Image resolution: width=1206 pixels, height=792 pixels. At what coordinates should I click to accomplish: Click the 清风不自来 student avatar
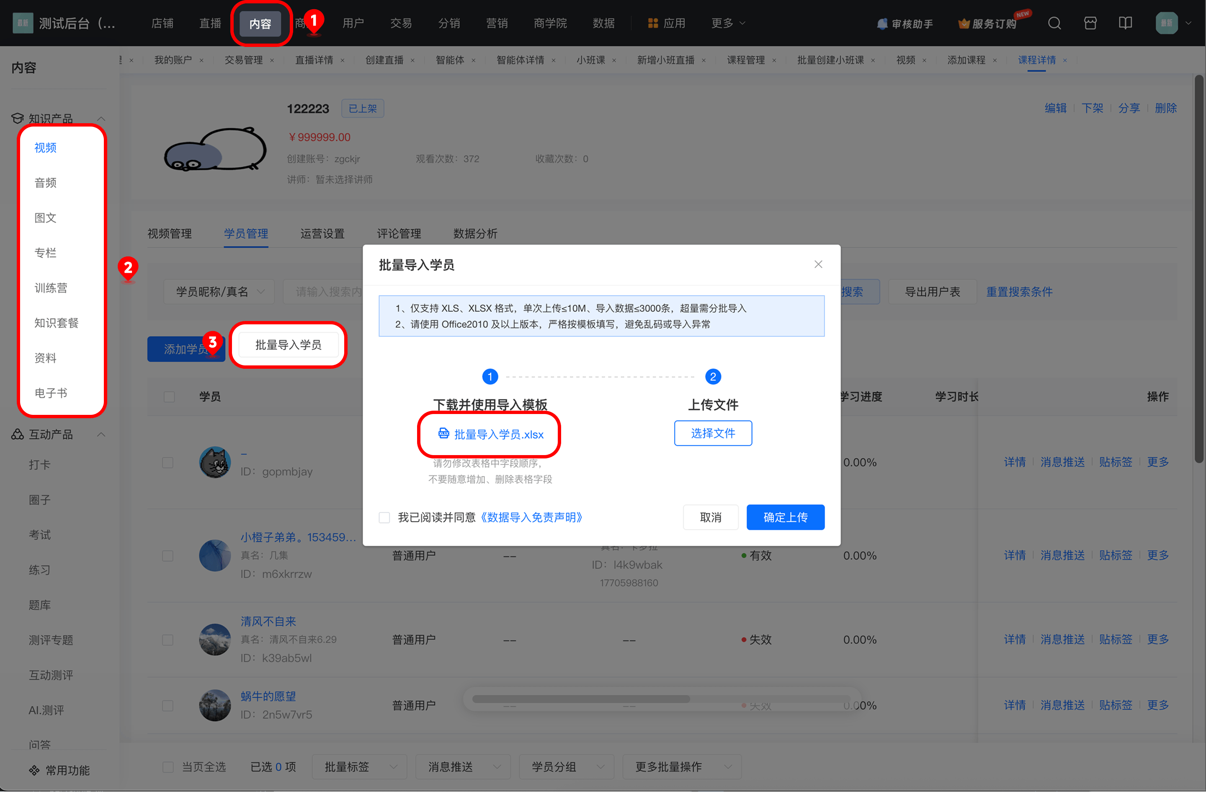(x=215, y=639)
